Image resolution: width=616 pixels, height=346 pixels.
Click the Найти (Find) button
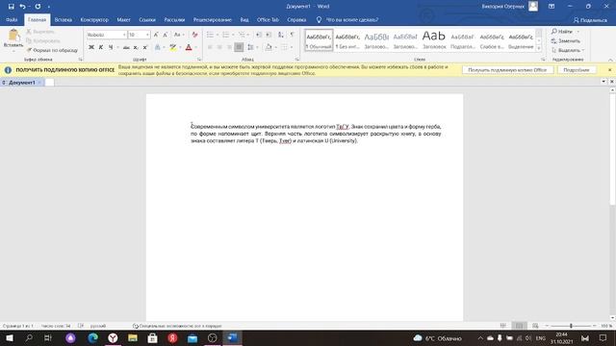[562, 32]
